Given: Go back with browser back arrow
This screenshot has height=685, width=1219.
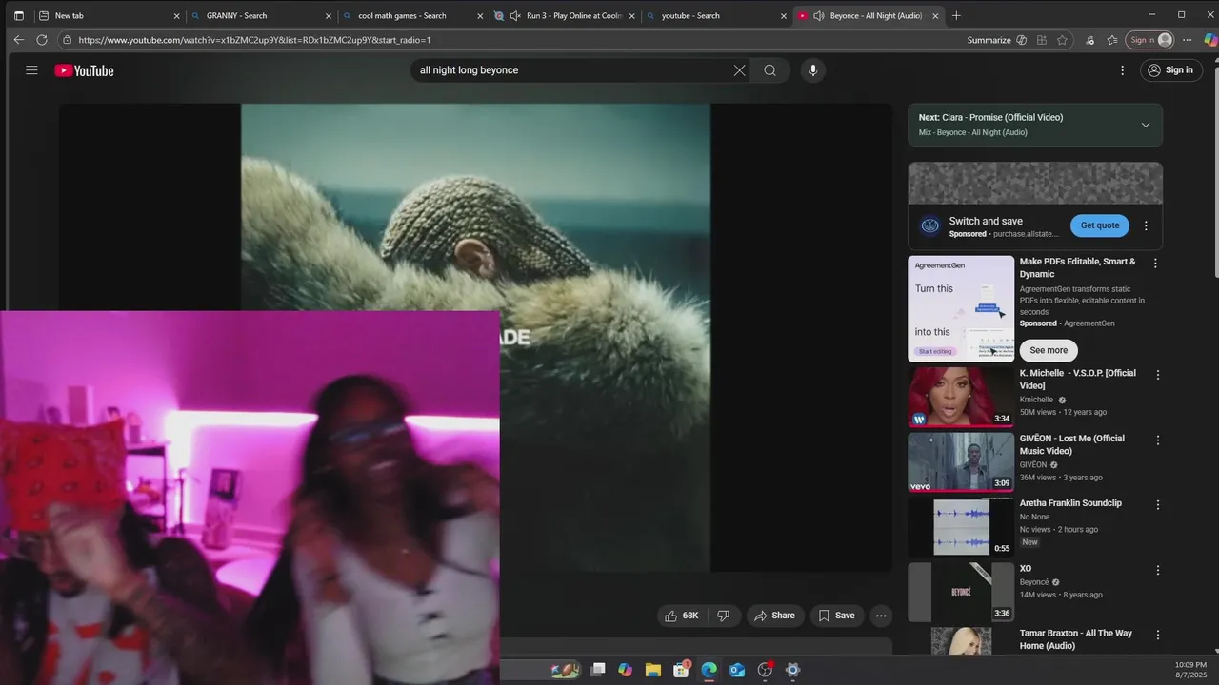Looking at the screenshot, I should pos(18,40).
